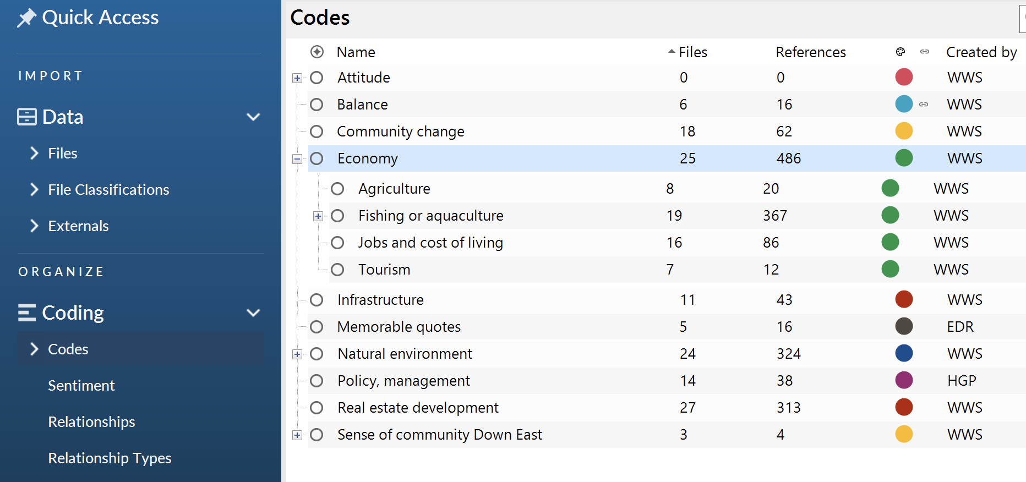Click the Quick Access pin icon
The height and width of the screenshot is (482, 1026).
(x=26, y=18)
